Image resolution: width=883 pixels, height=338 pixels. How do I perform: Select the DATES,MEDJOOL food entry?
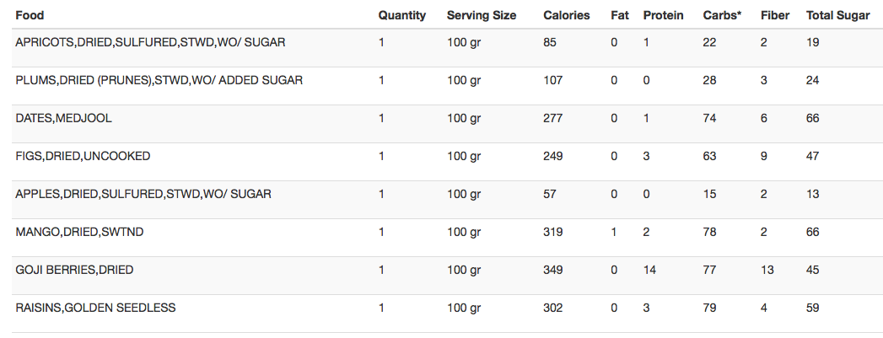tap(63, 119)
